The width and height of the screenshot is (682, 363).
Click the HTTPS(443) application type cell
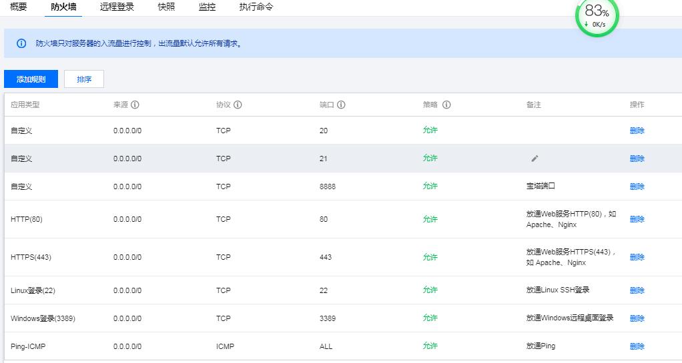pos(31,257)
